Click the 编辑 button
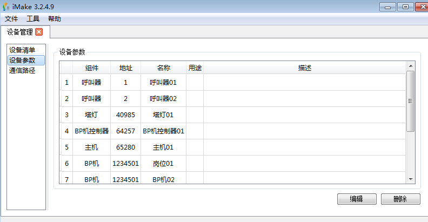This screenshot has width=428, height=222. [x=356, y=199]
